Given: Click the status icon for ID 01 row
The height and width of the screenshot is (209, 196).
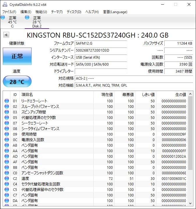Looking at the screenshot, I should [x=7, y=101].
